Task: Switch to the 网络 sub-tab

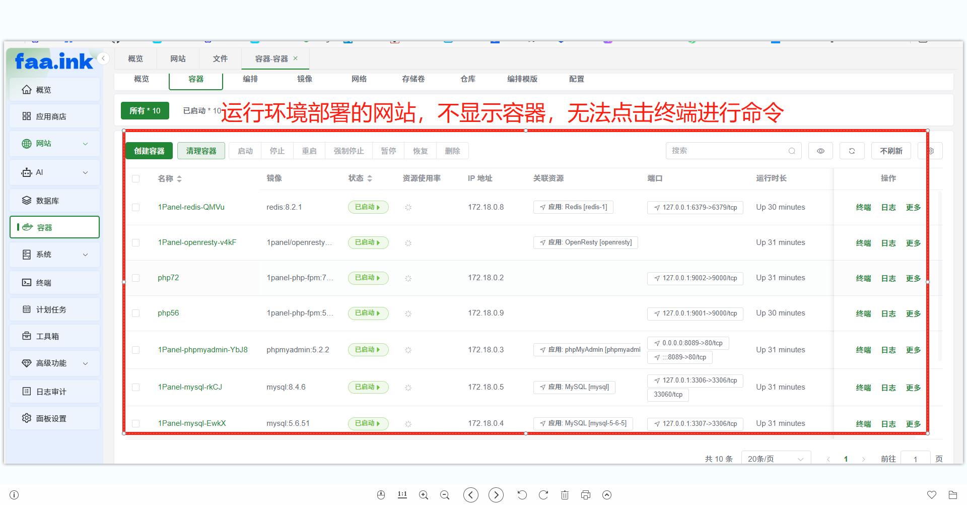Action: 359,79
